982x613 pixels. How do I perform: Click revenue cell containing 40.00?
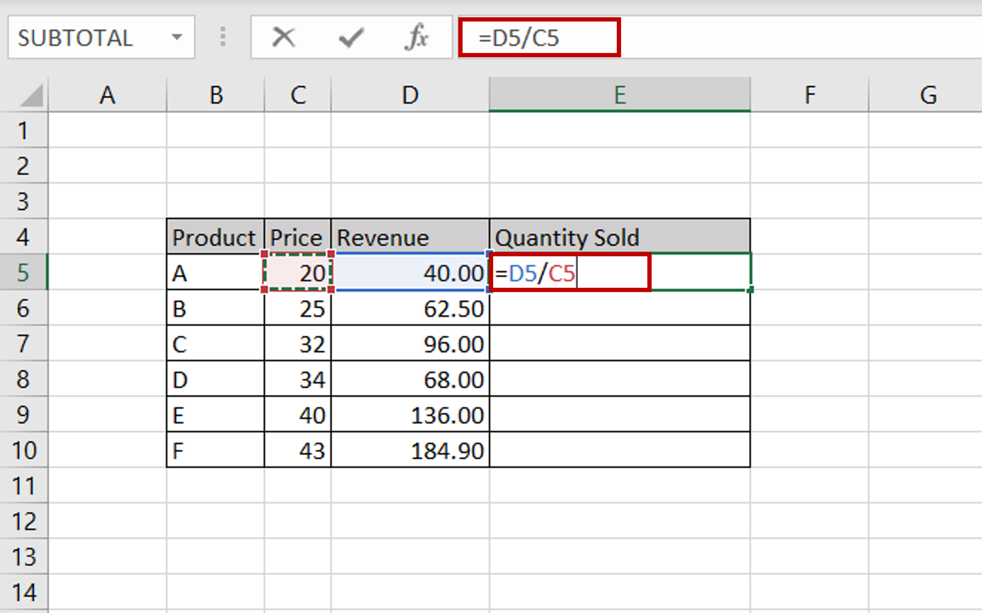pyautogui.click(x=410, y=273)
